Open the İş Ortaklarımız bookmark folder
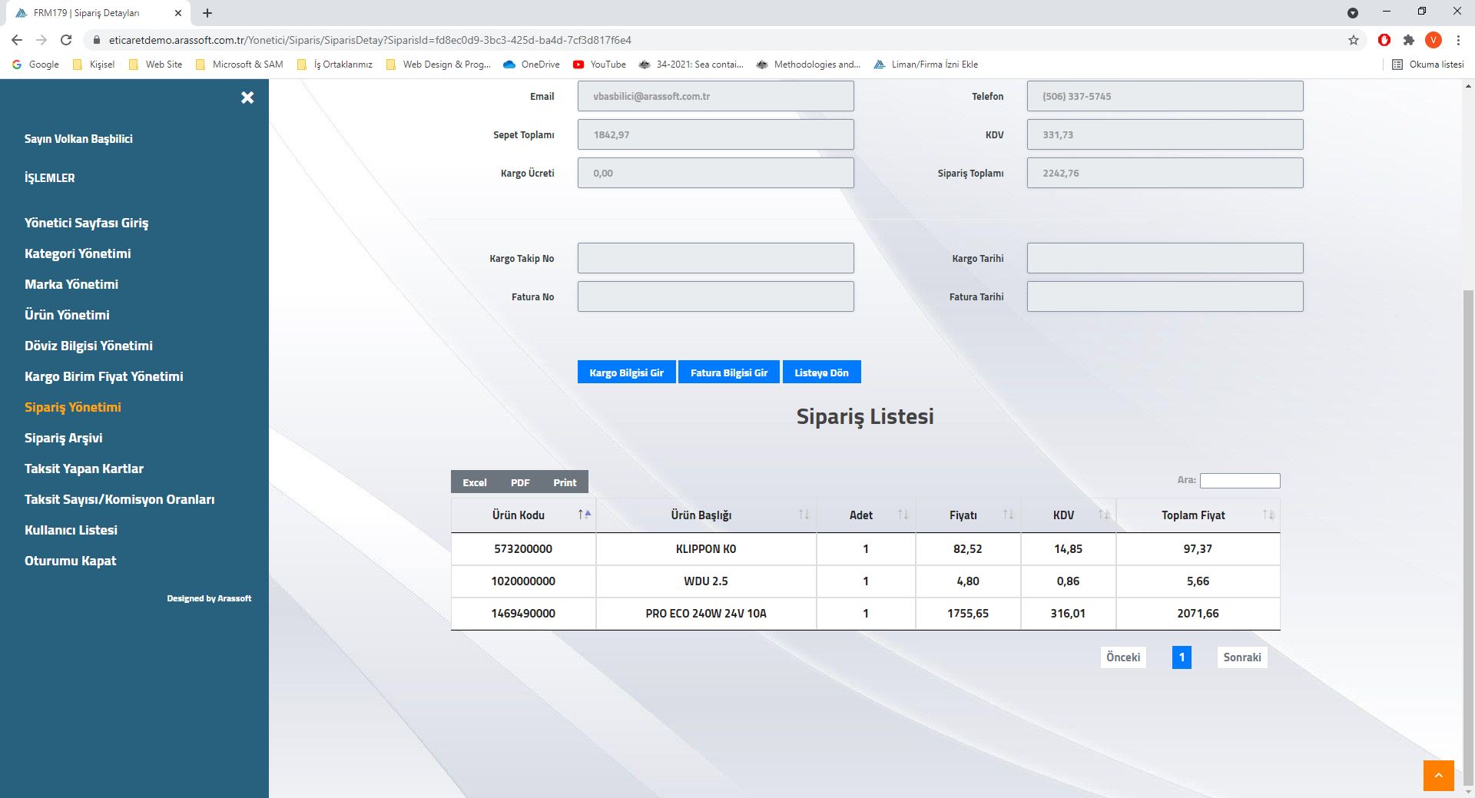The height and width of the screenshot is (798, 1475). 335,65
